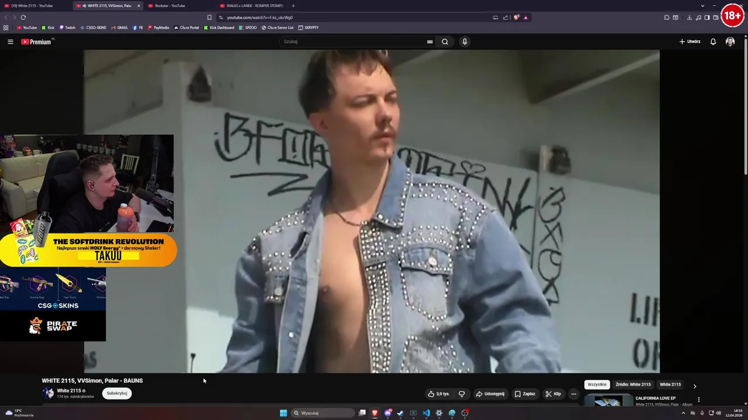
Task: Select the White 2115 filter chip
Action: (670, 384)
